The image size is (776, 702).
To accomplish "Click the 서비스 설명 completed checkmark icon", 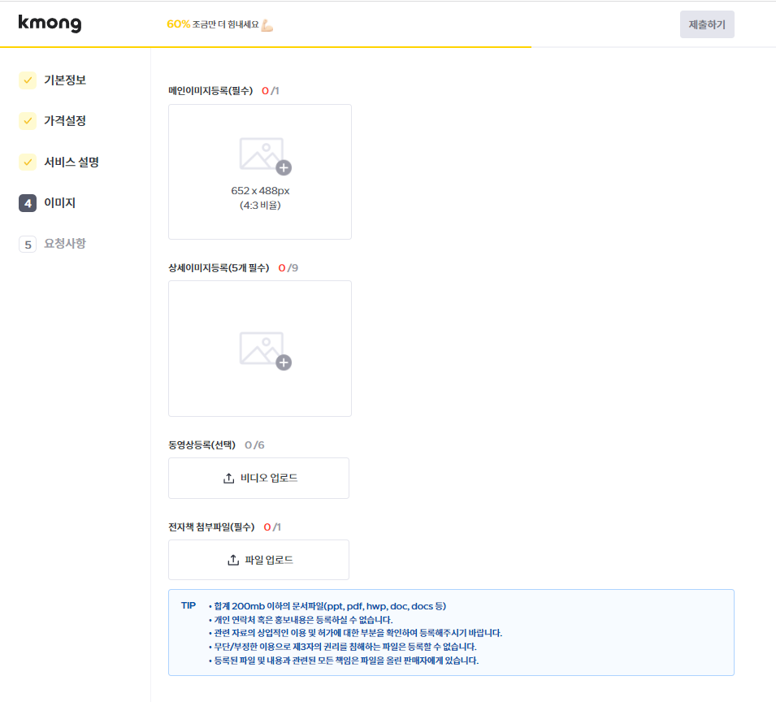I will tap(28, 162).
